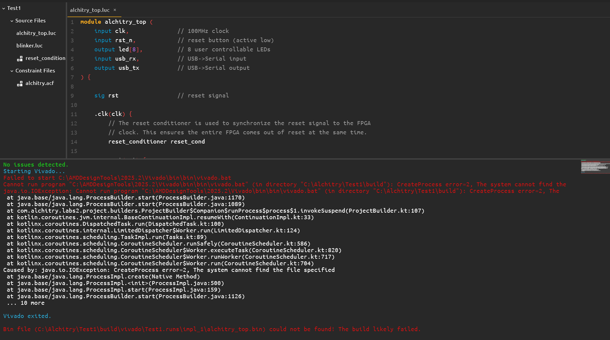This screenshot has height=340, width=610.
Task: Click line number 14 in the editor
Action: [x=74, y=142]
